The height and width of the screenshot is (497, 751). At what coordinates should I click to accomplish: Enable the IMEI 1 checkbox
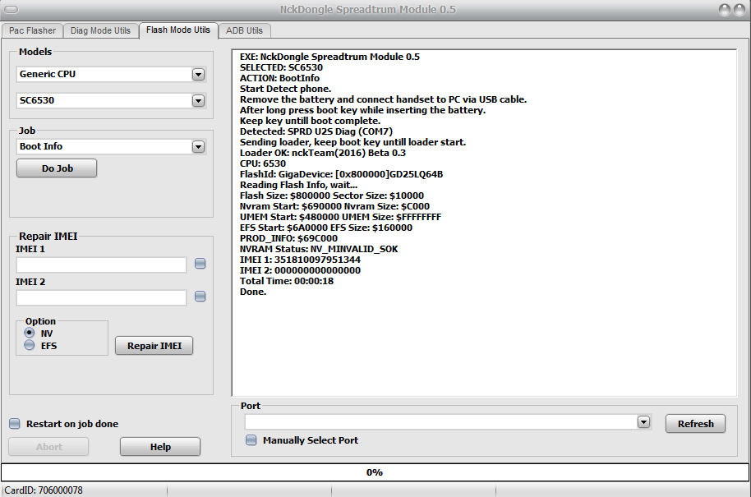[x=200, y=264]
